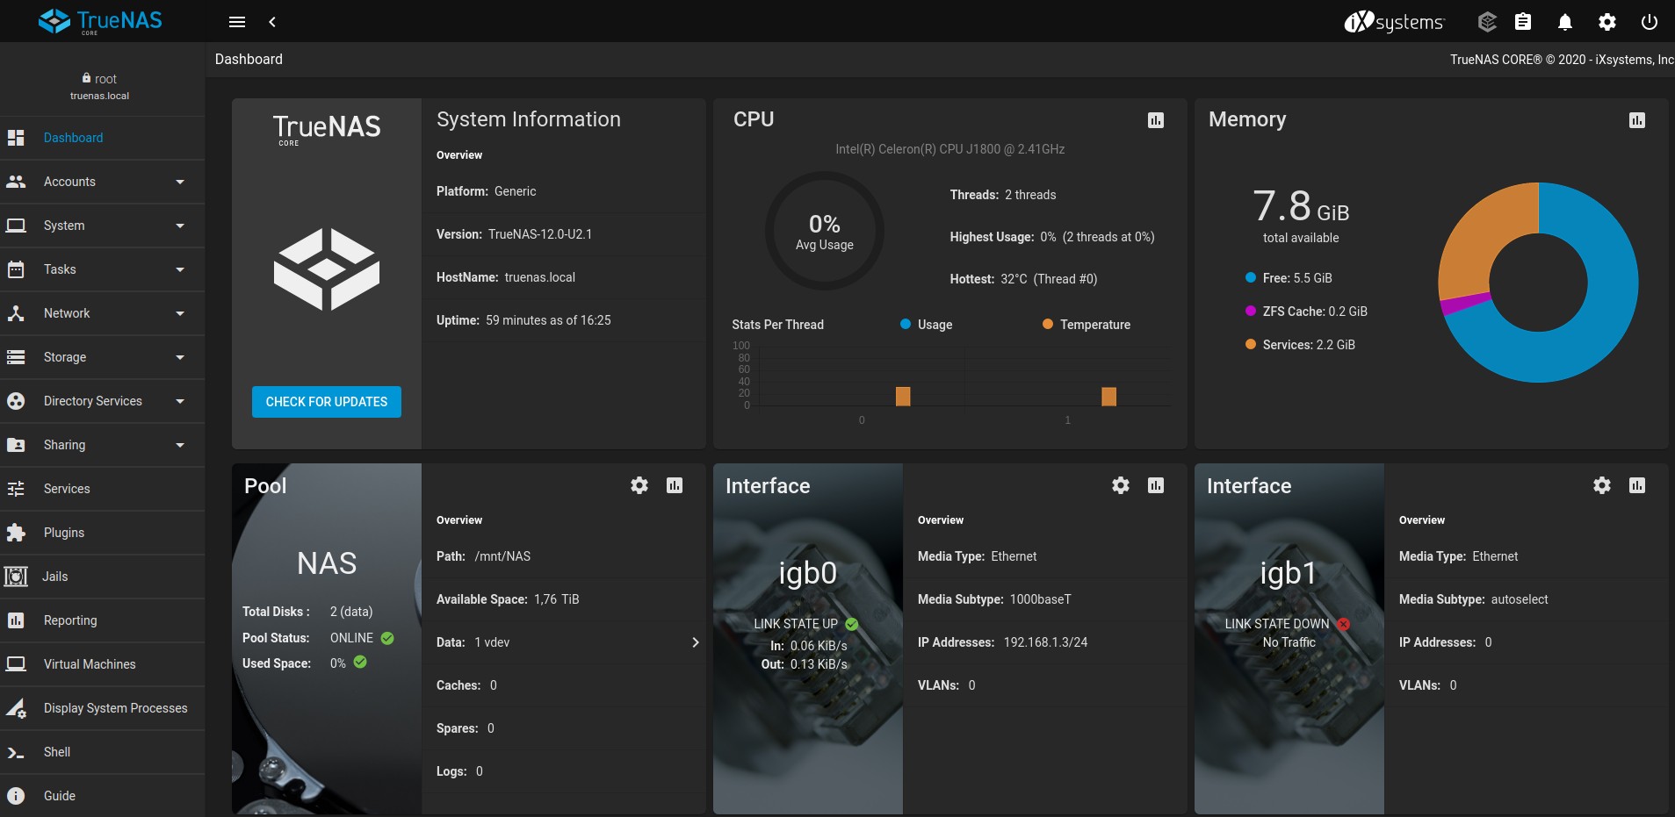Toggle Temperature series in CPU legend
Viewport: 1675px width, 817px height.
coord(1087,325)
